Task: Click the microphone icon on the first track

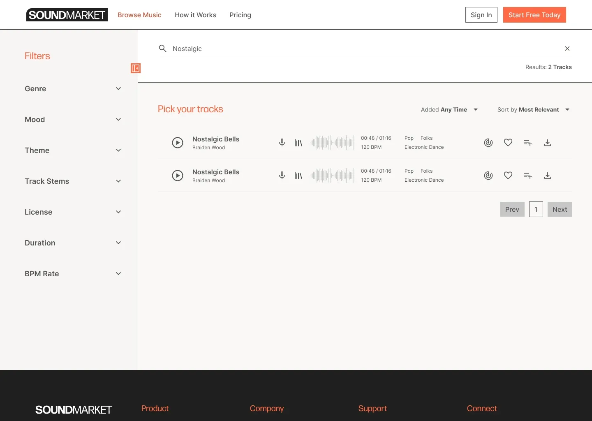Action: coord(282,143)
